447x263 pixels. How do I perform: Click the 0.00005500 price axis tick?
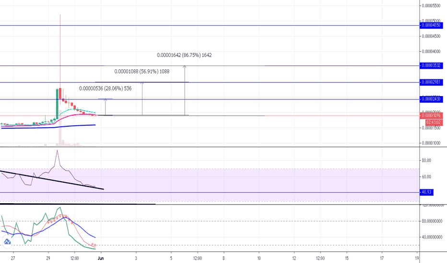(x=431, y=6)
